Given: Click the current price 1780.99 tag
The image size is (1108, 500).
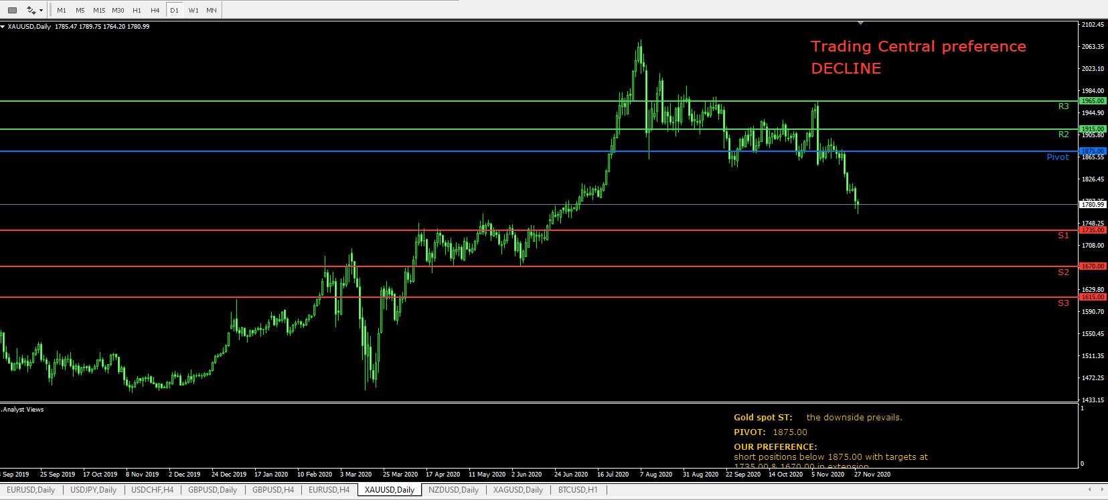Looking at the screenshot, I should coord(1093,205).
